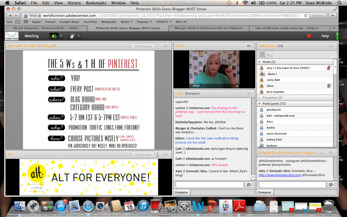Viewport: 347px width, 217px height.
Task: Click the Safari address bar URL
Action: point(172,16)
